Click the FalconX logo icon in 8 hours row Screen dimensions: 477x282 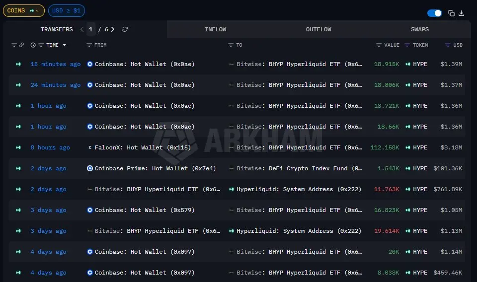point(90,147)
